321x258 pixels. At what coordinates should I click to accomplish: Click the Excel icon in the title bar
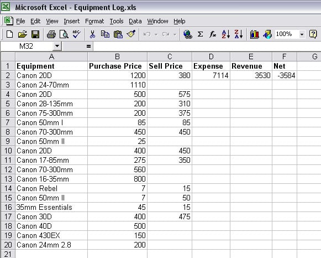coord(6,7)
